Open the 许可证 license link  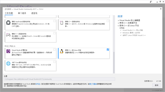[38, 84]
